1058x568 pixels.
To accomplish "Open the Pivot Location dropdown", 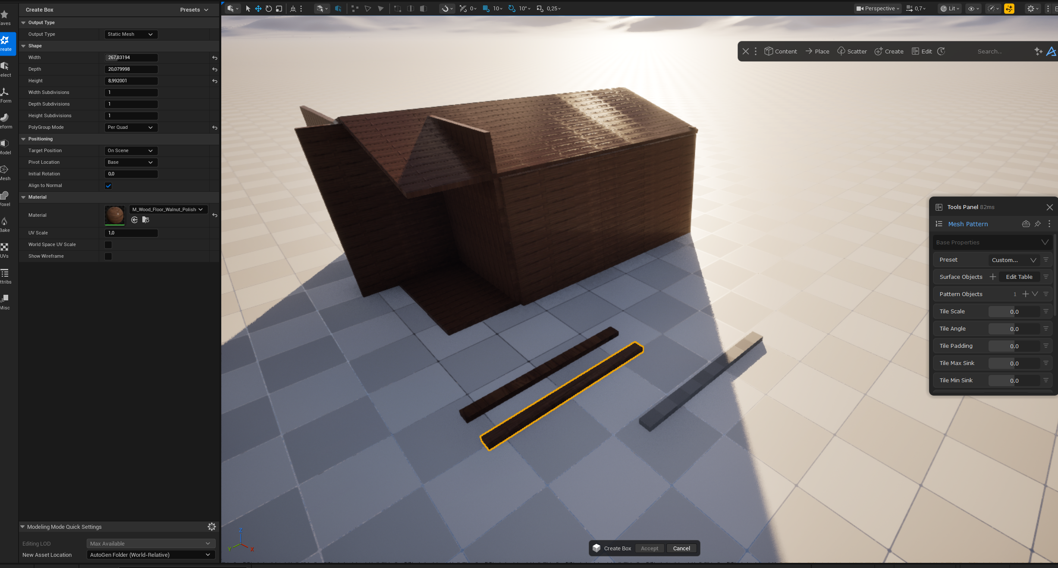I will pyautogui.click(x=131, y=162).
